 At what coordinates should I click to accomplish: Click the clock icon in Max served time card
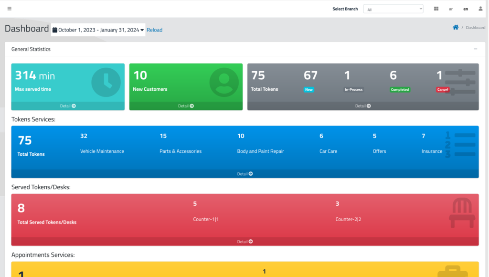106,82
